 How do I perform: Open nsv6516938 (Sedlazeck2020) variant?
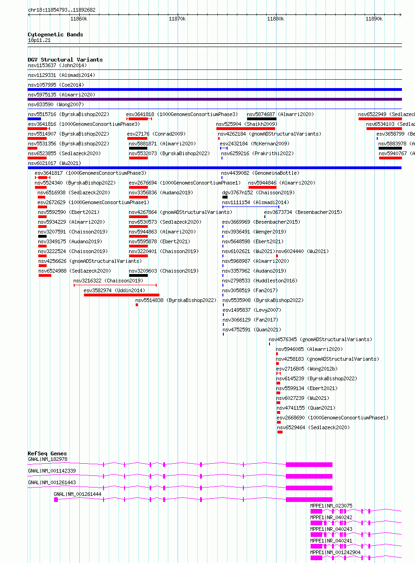74,192
